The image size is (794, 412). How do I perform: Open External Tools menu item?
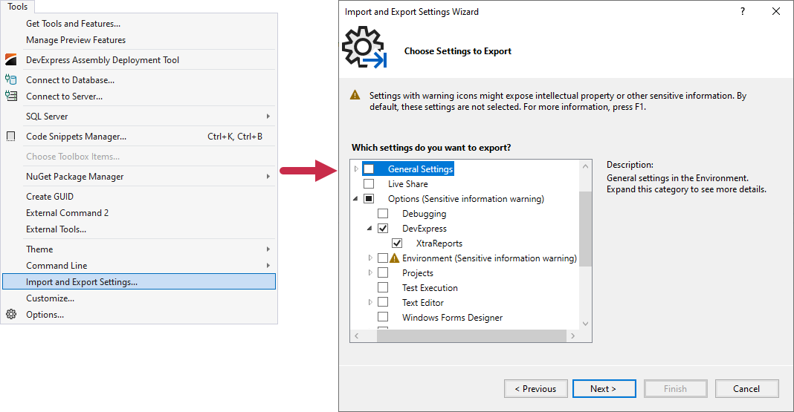click(x=139, y=229)
